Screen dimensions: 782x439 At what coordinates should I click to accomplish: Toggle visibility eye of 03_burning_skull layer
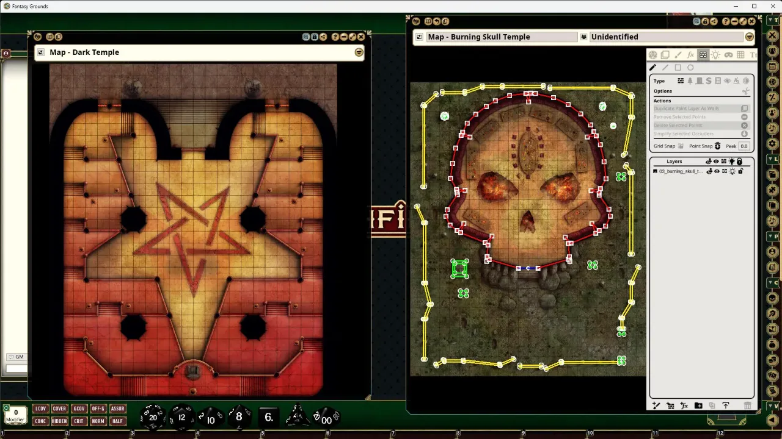(717, 171)
